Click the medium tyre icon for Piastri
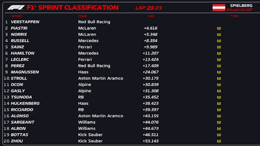Image resolution: width=260 pixels, height=146 pixels. click(x=219, y=28)
